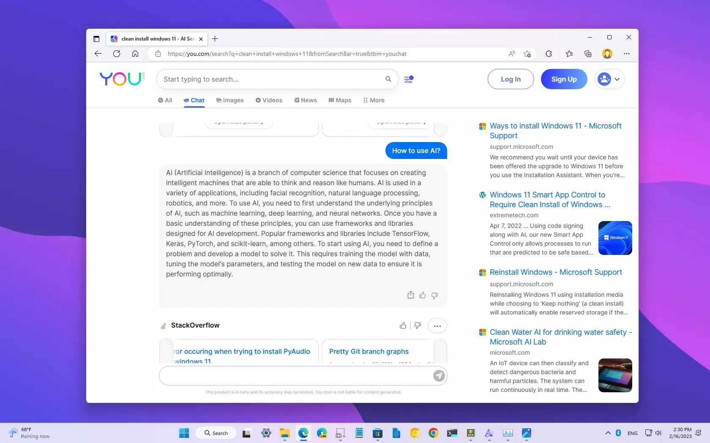
Task: View the site information lock icon
Action: click(x=158, y=54)
